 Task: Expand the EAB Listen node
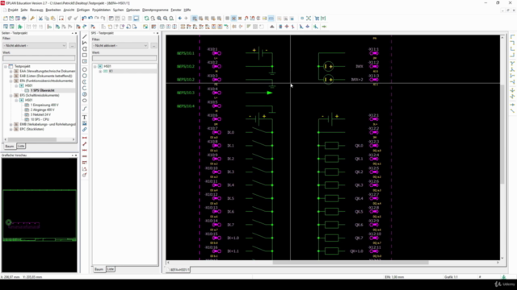pyautogui.click(x=11, y=76)
